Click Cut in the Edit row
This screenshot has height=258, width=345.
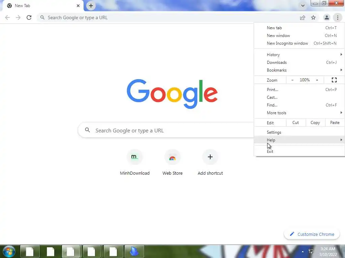coord(296,123)
